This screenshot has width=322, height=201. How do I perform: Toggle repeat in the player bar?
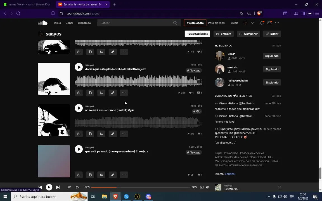(x=77, y=187)
